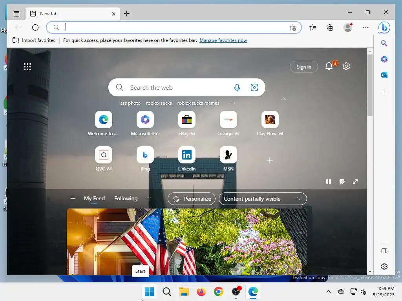Open taskbar Search icon
The image size is (402, 301).
(166, 292)
